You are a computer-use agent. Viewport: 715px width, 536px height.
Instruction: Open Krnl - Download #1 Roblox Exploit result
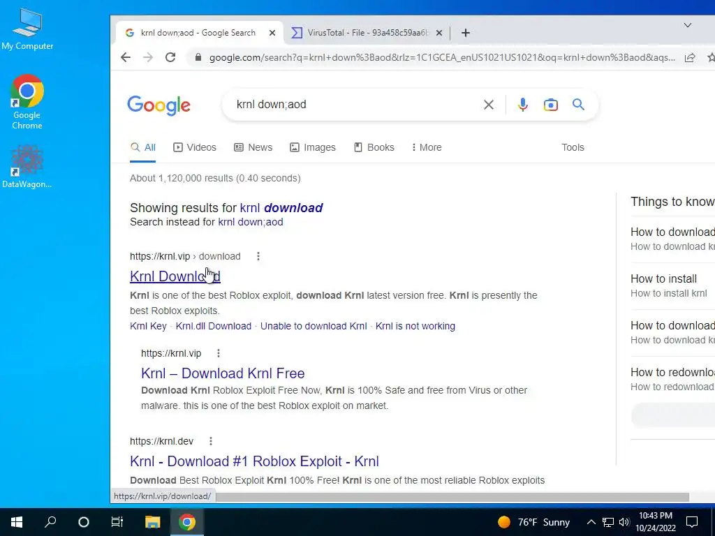pos(254,461)
